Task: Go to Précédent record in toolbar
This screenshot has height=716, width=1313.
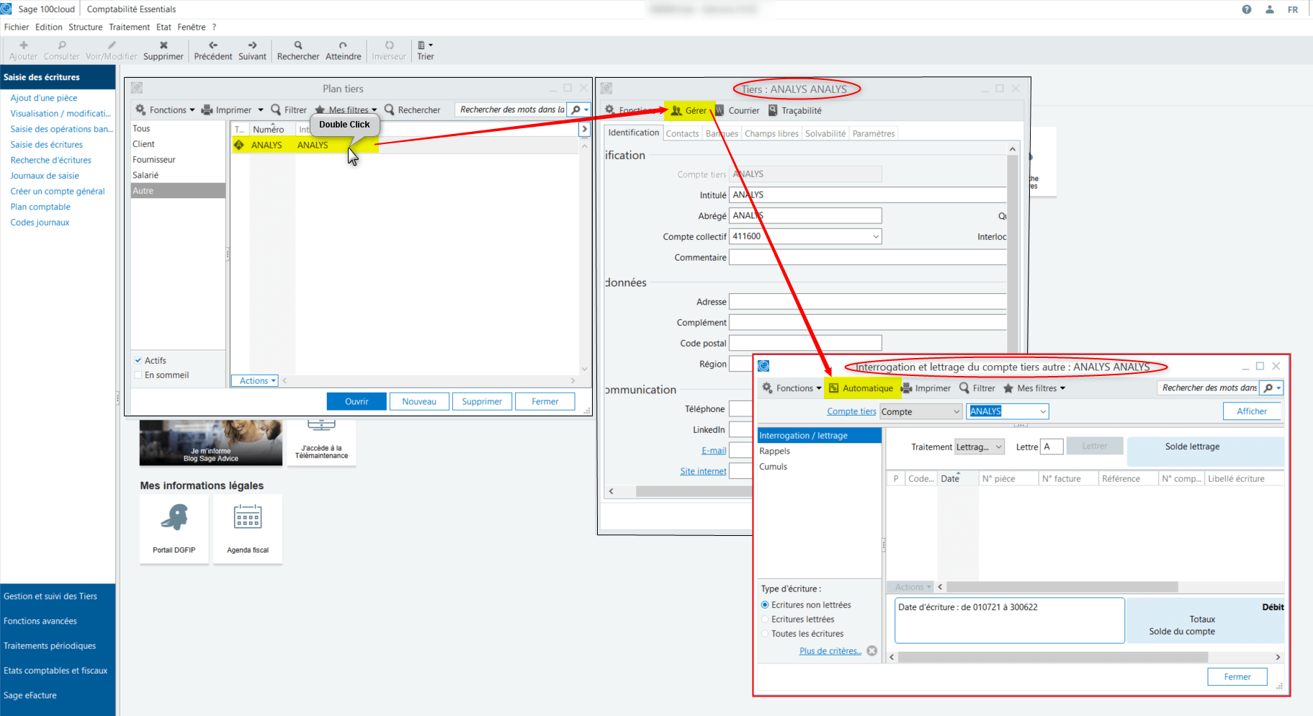Action: click(x=213, y=45)
